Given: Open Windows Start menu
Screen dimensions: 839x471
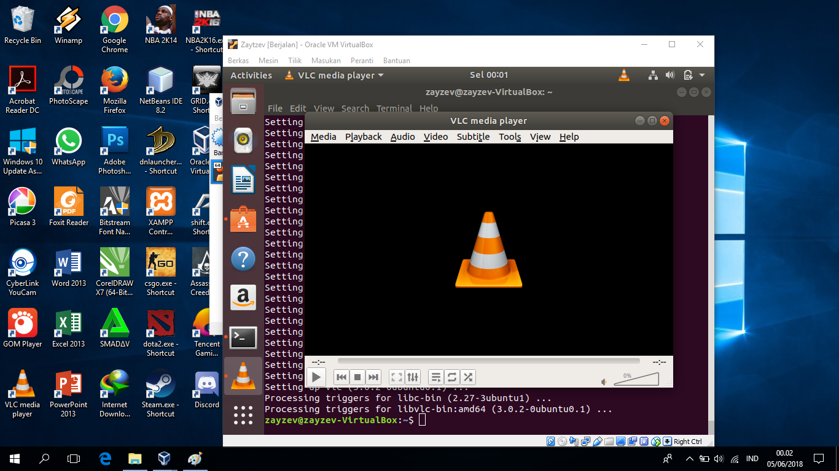Looking at the screenshot, I should pos(15,458).
